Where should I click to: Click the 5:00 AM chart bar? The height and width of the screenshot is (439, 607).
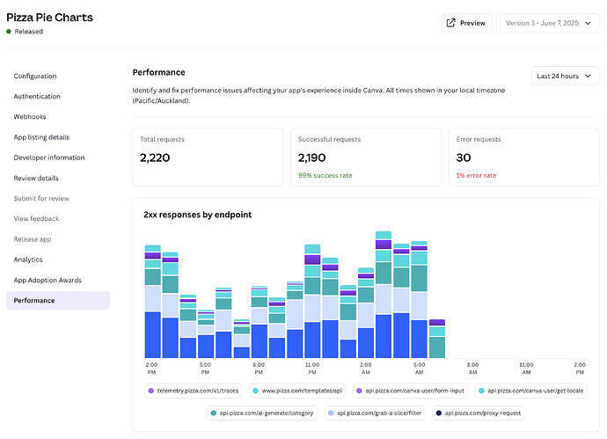pos(419,300)
